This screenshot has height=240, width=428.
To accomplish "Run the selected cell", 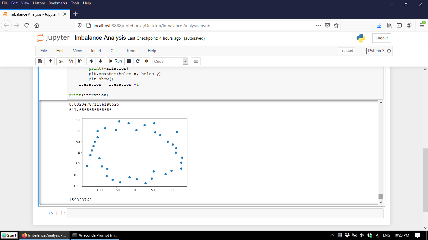I will 116,61.
